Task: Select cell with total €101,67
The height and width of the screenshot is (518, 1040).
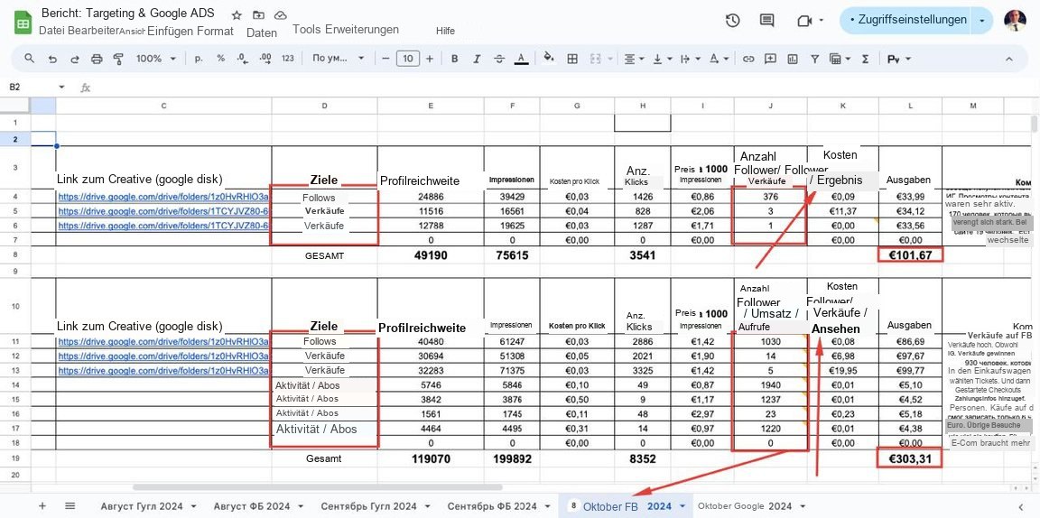Action: coord(909,254)
